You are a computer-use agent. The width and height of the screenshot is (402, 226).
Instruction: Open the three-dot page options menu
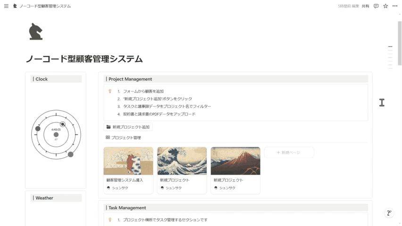coord(395,6)
